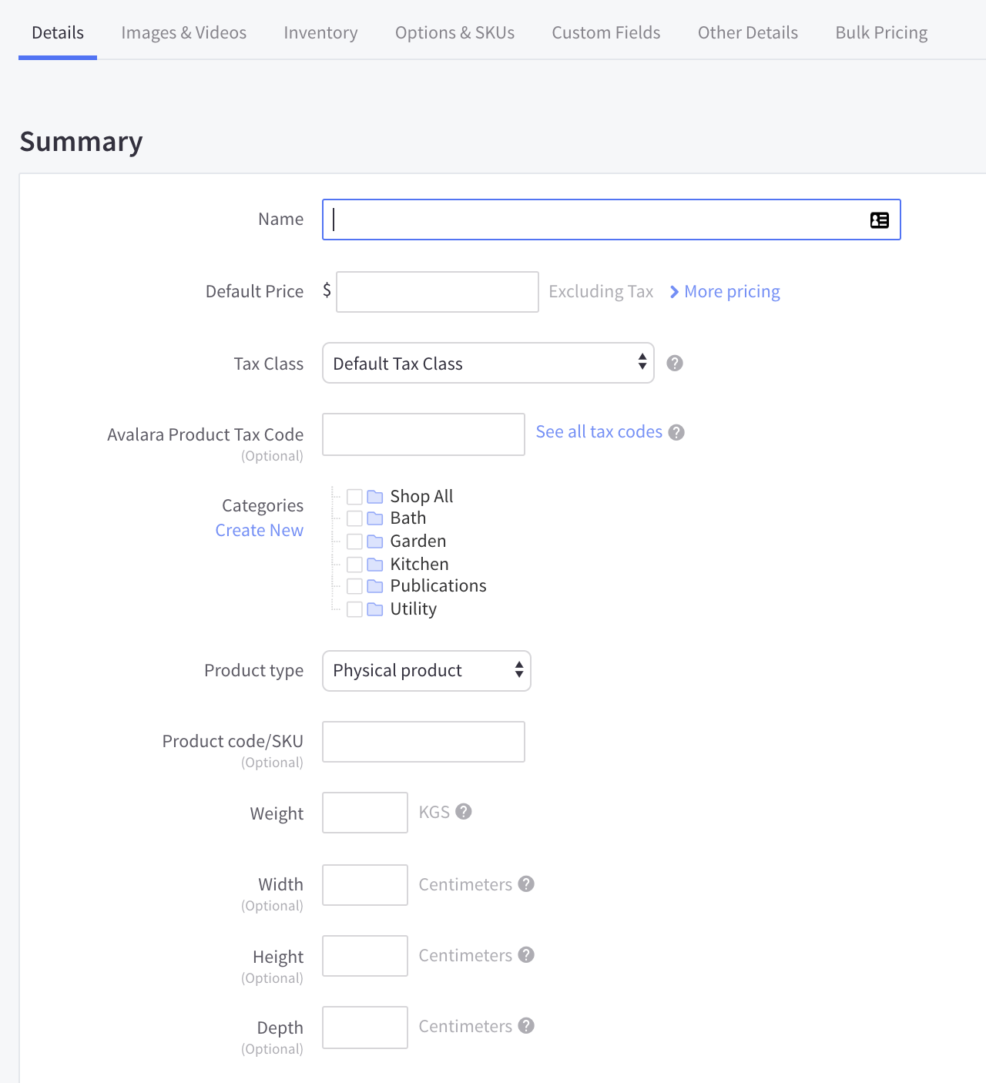Click help icon next to Depth Centimeters

[x=526, y=1026]
